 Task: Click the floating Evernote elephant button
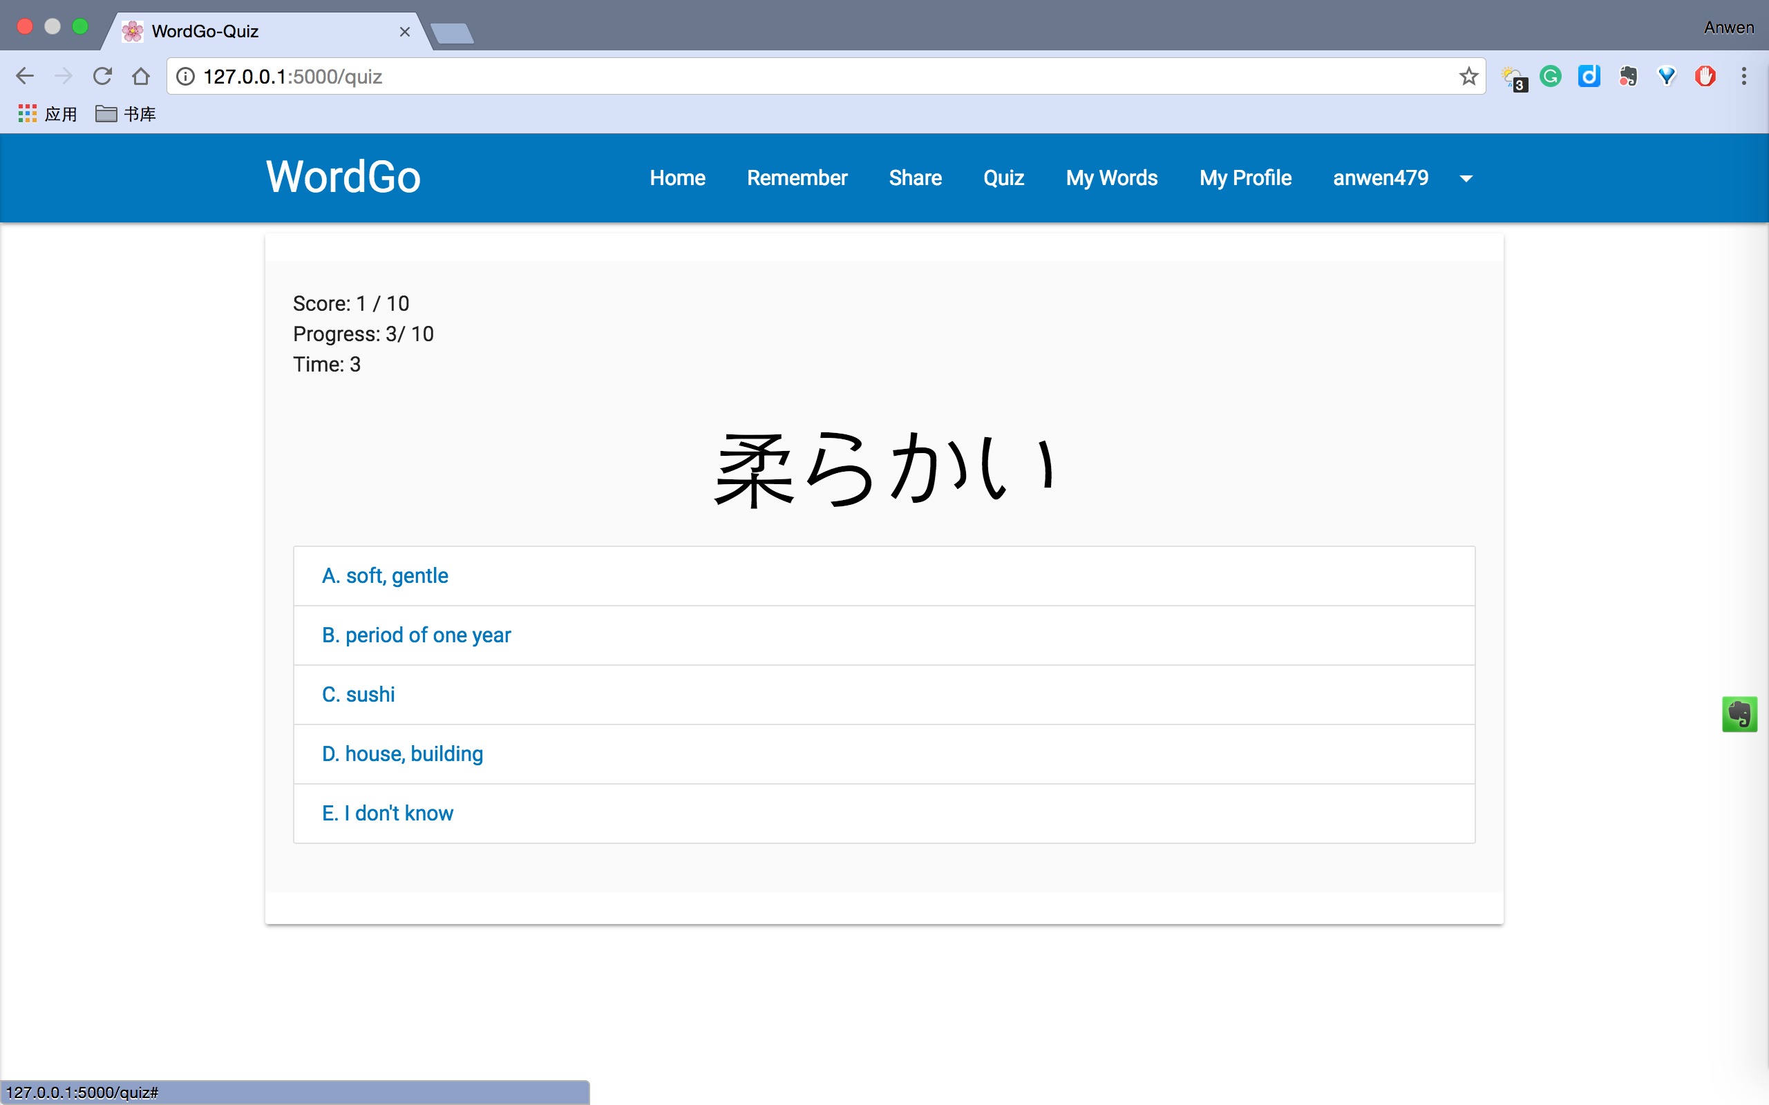tap(1739, 714)
